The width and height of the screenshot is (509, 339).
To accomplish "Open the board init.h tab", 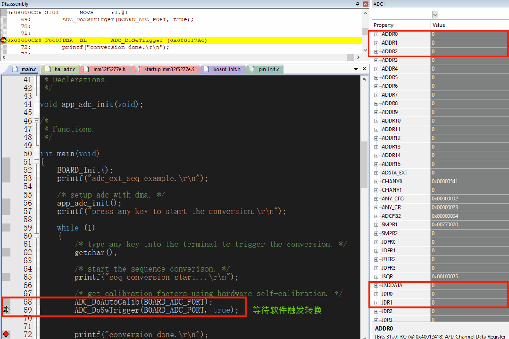I will 223,69.
